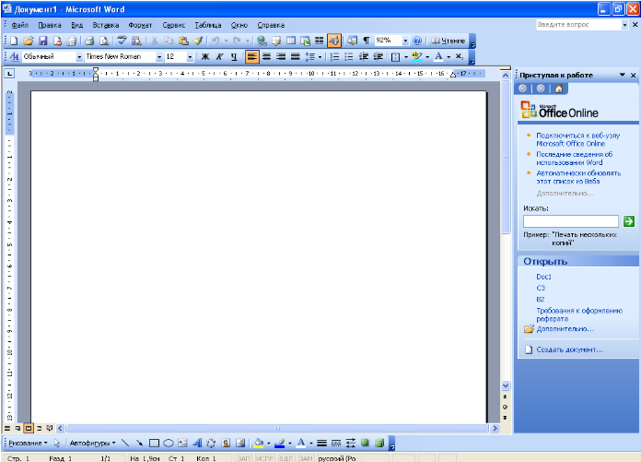Click link Подключиться к веб-узлу Microsoft Office Online
Image resolution: width=641 pixels, height=462 pixels.
click(x=578, y=139)
